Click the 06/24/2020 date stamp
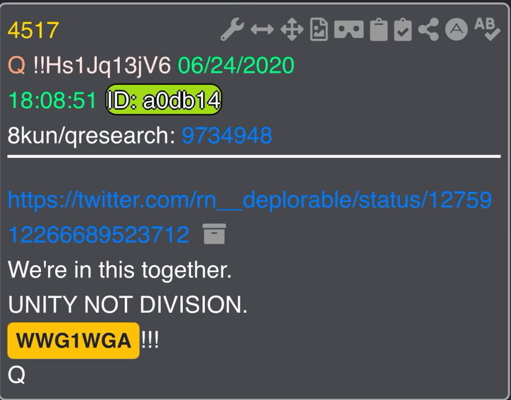Viewport: 511px width, 400px height. point(236,65)
